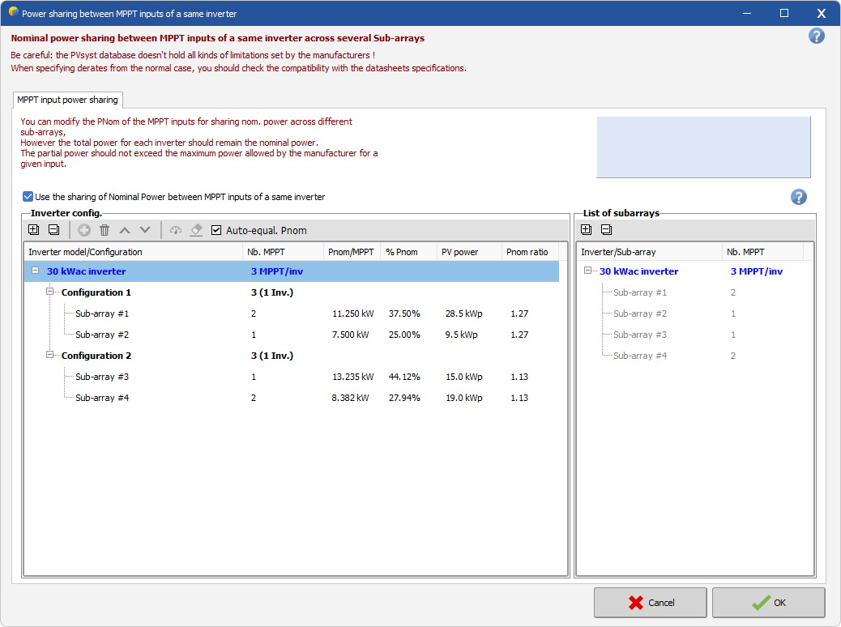Click the PV power column header
This screenshot has height=627, width=841.
click(469, 252)
